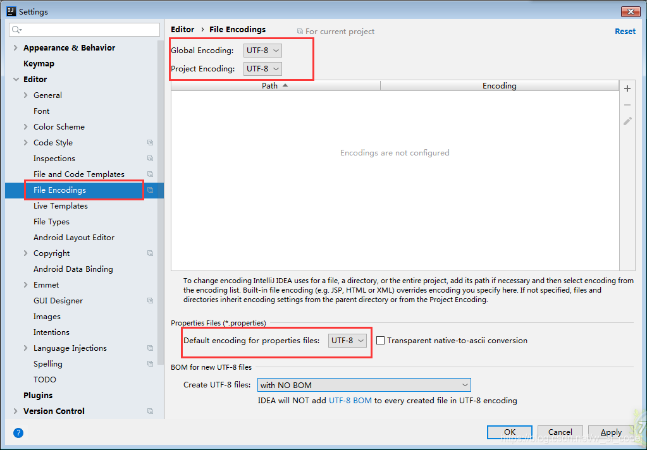This screenshot has width=647, height=450.
Task: Click the Cancel button
Action: pyautogui.click(x=560, y=432)
